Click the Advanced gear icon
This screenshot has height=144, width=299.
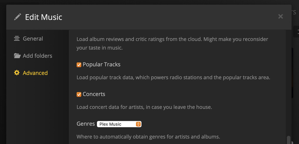pos(17,73)
